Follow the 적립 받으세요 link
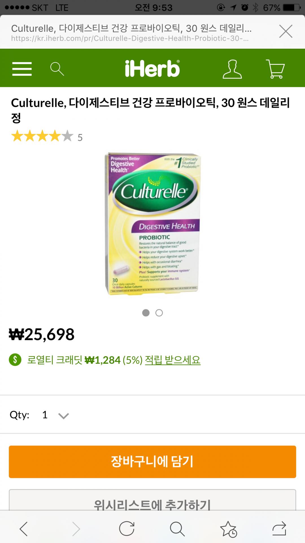305x543 pixels. 173,360
